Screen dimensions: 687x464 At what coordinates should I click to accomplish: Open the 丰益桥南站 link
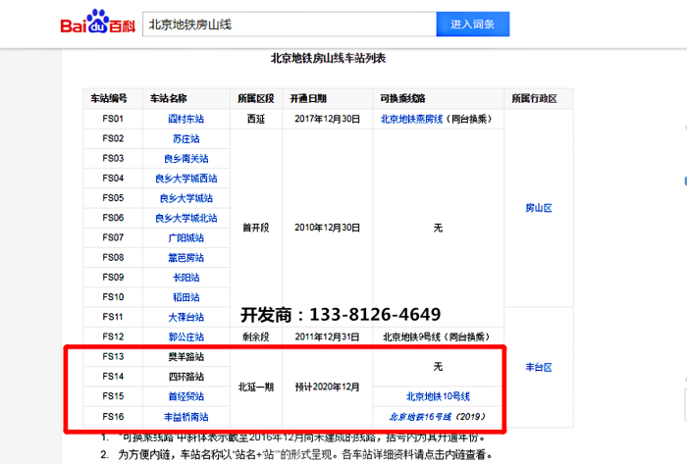[x=186, y=417]
